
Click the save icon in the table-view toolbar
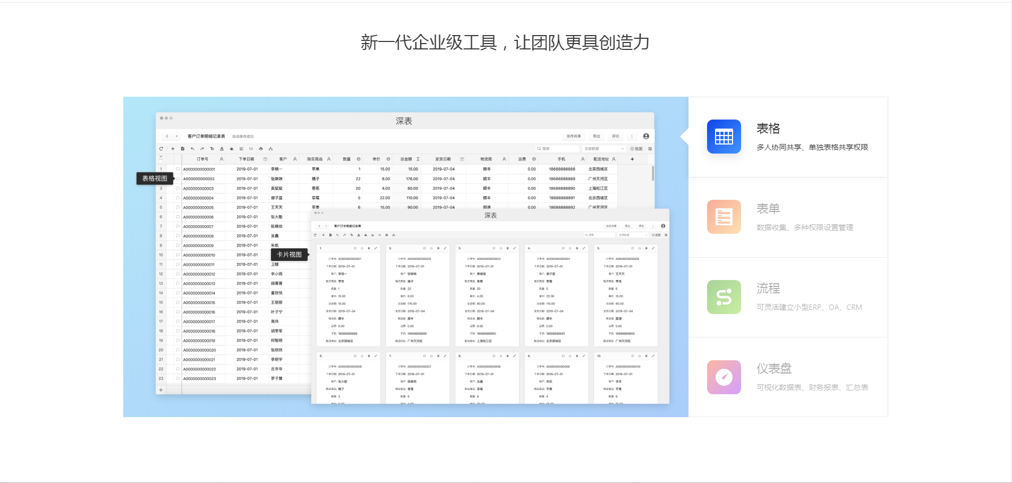[x=183, y=149]
